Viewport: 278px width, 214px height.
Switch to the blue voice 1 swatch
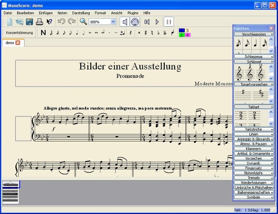pos(182,31)
